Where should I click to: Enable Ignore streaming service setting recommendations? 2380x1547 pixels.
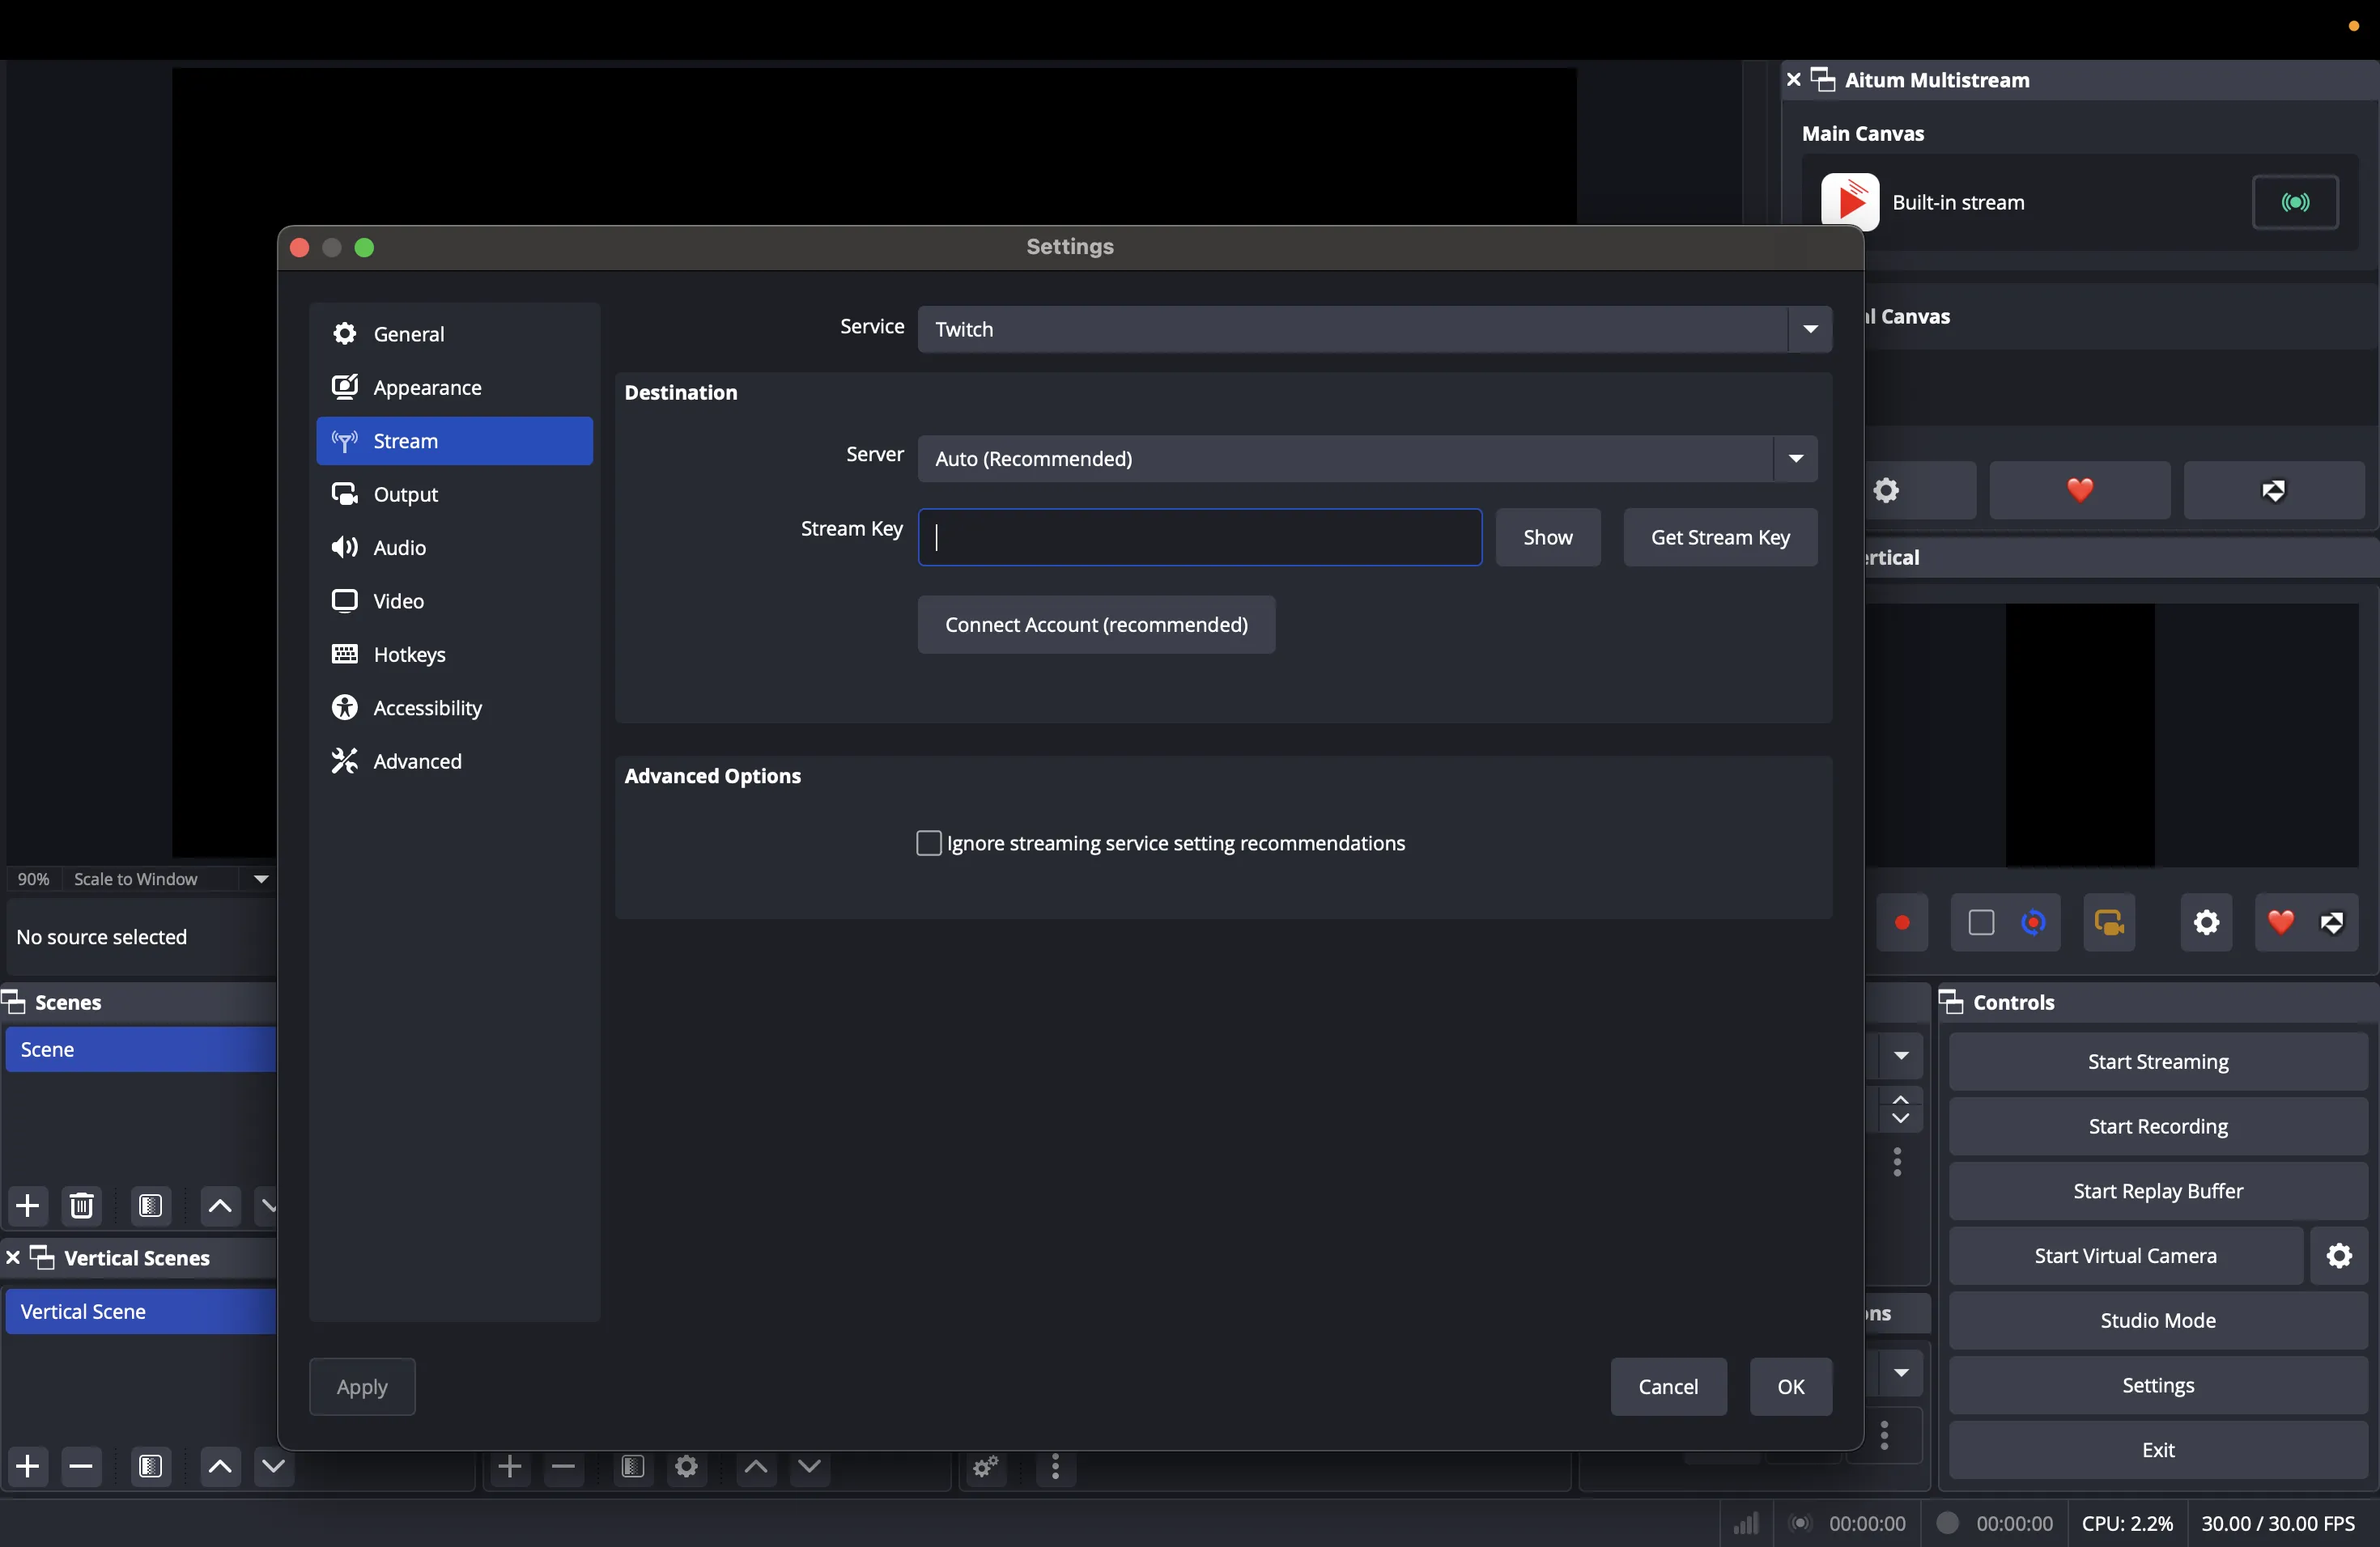coord(929,843)
